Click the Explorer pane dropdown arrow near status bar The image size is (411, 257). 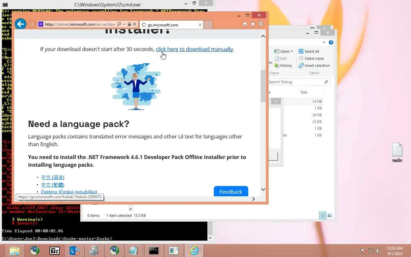click(x=130, y=209)
